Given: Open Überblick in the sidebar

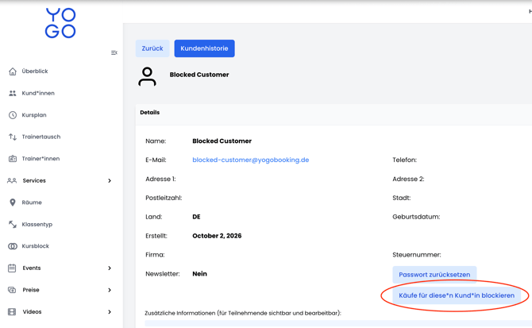Looking at the screenshot, I should click(35, 71).
